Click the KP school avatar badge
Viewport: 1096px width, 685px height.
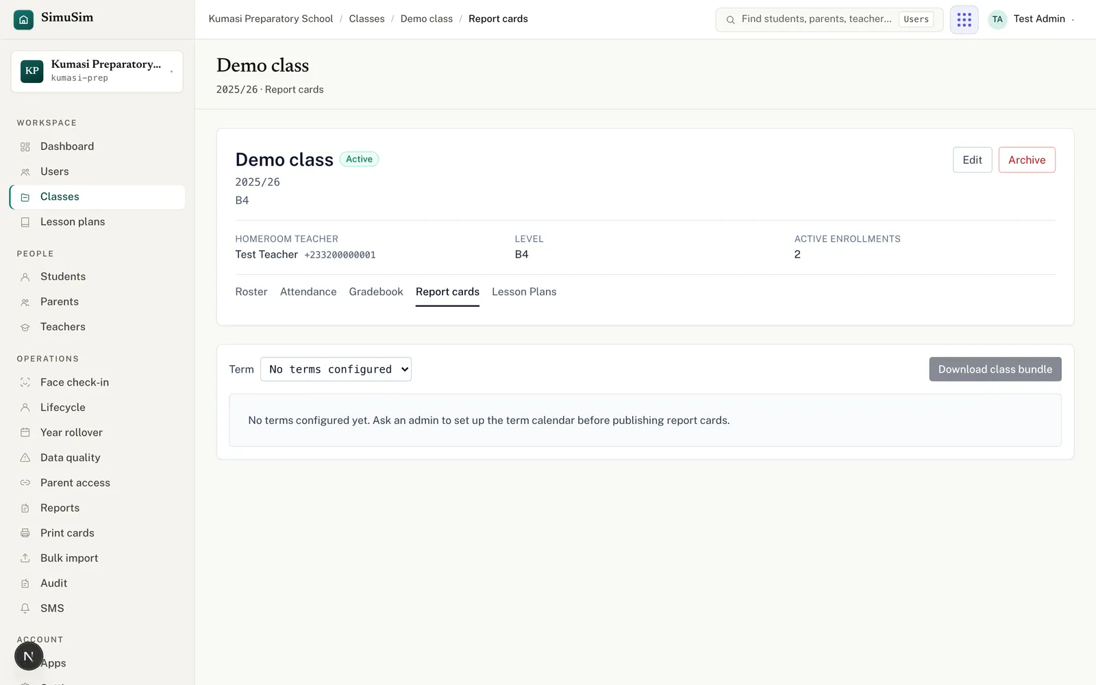[x=32, y=71]
